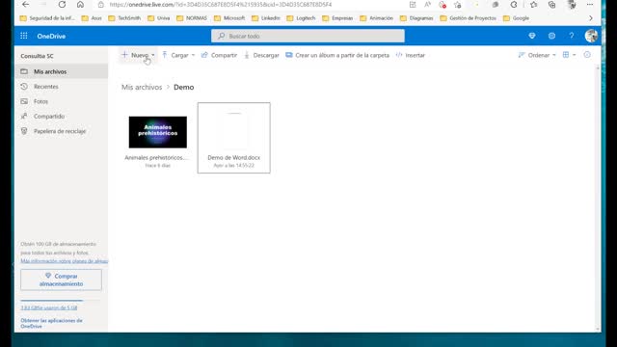Click the Animales prehistoricos file name
The width and height of the screenshot is (617, 347).
tap(156, 158)
